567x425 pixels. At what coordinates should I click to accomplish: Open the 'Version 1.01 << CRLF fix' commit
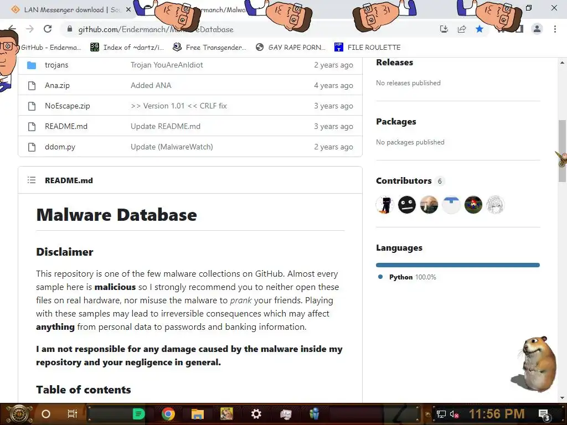179,106
